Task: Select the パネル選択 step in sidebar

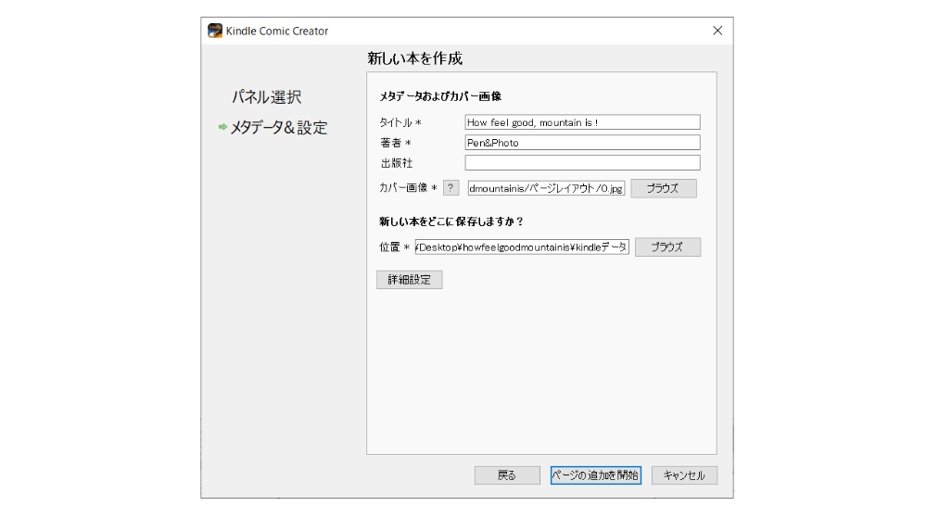Action: point(266,97)
